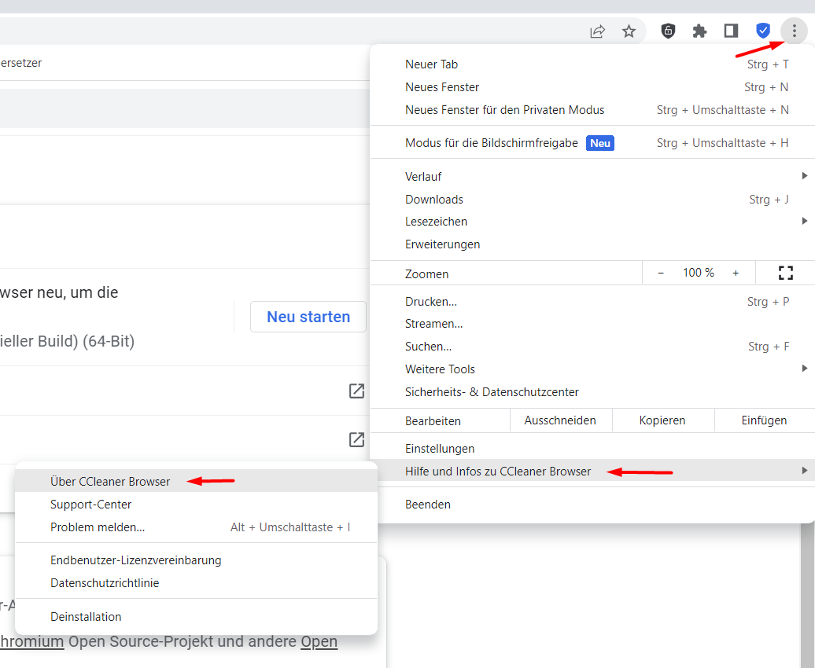This screenshot has width=815, height=668.
Task: Click the blue shield checkmark icon
Action: click(x=762, y=31)
